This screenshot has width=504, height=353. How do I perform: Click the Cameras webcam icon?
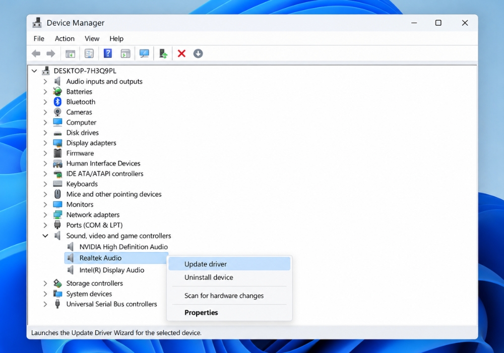57,112
